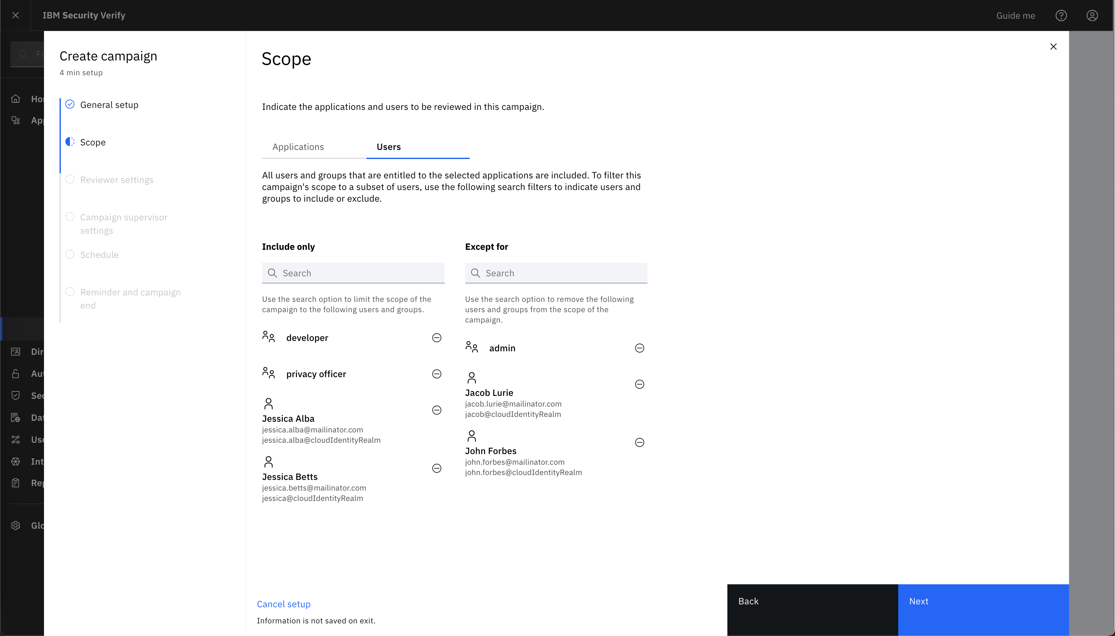Click Jacob Lurie's user icon

tap(471, 378)
